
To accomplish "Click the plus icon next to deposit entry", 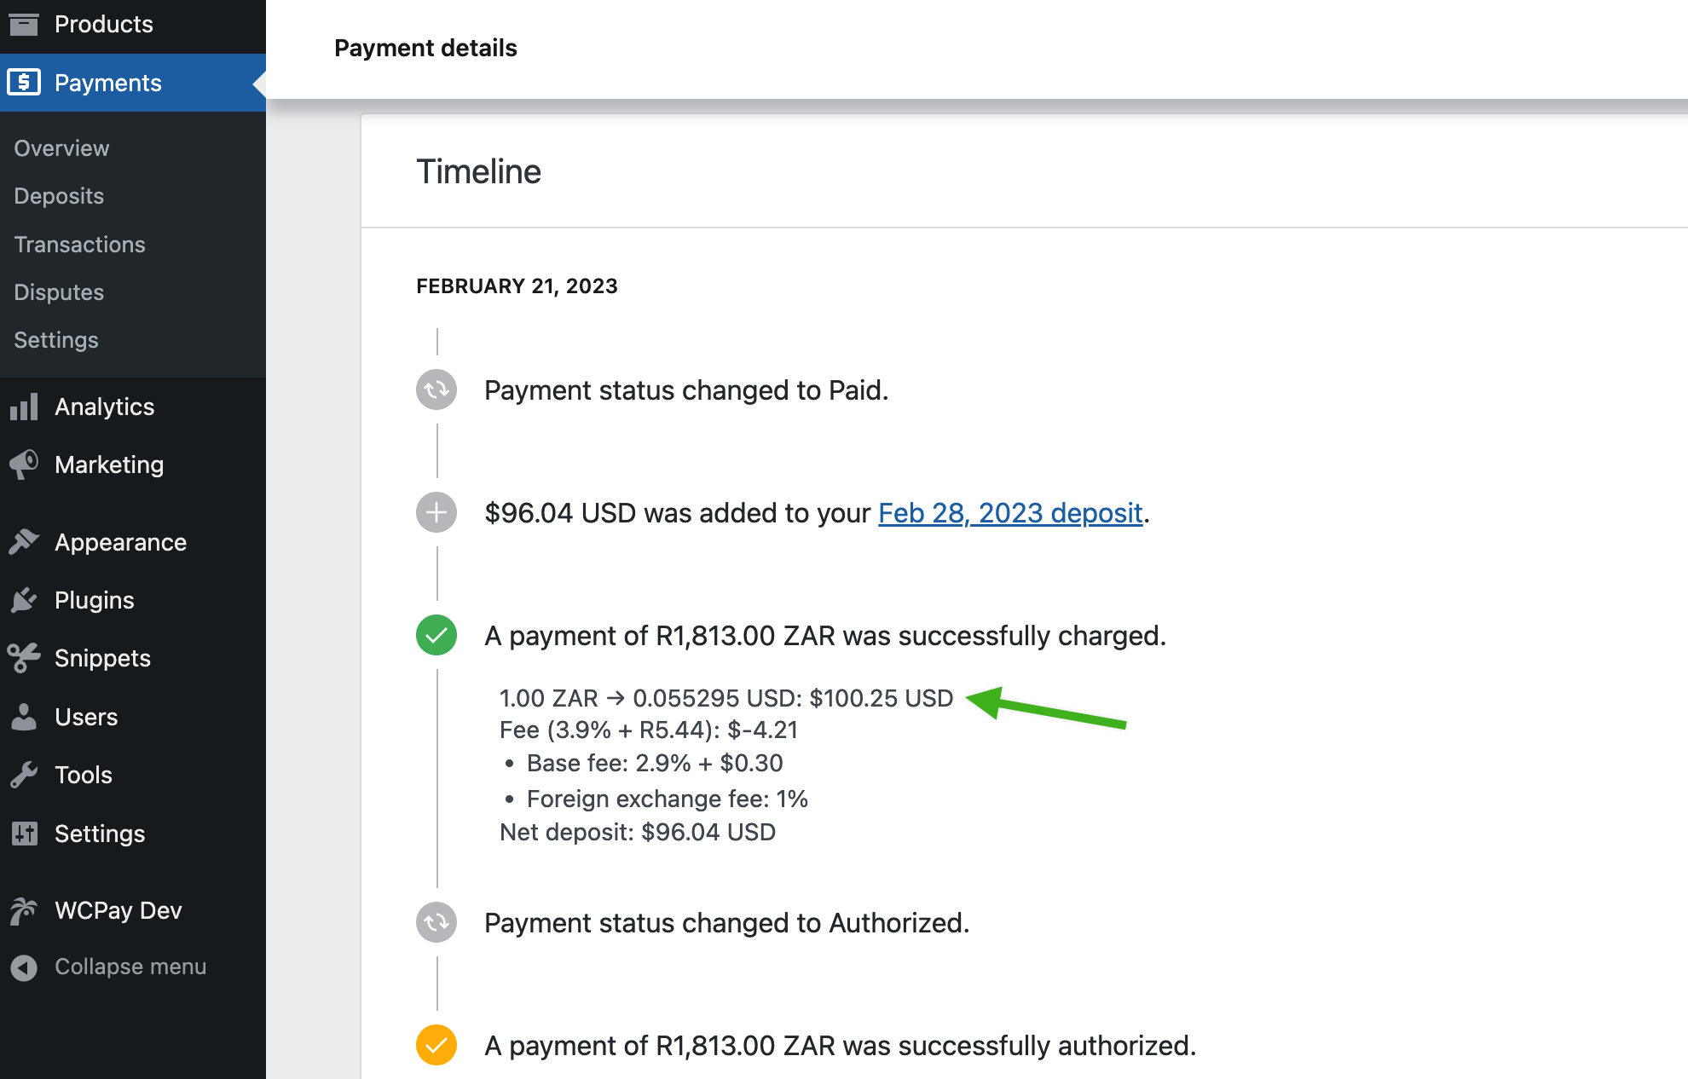I will (436, 512).
